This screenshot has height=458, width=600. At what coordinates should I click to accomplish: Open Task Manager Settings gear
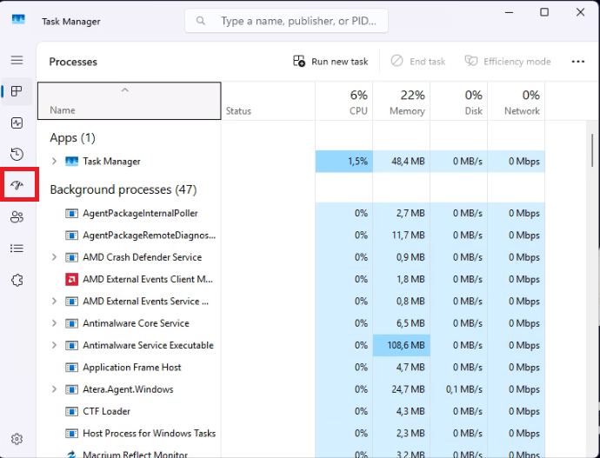pos(17,439)
